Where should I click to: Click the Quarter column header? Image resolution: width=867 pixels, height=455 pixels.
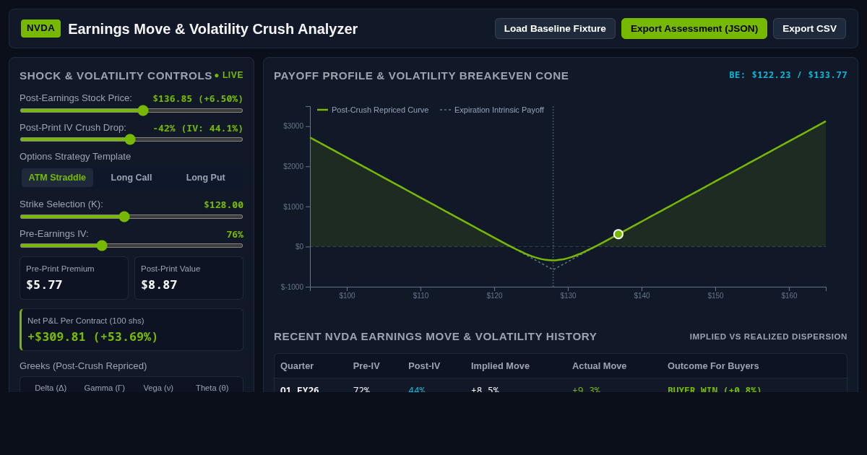tap(297, 366)
